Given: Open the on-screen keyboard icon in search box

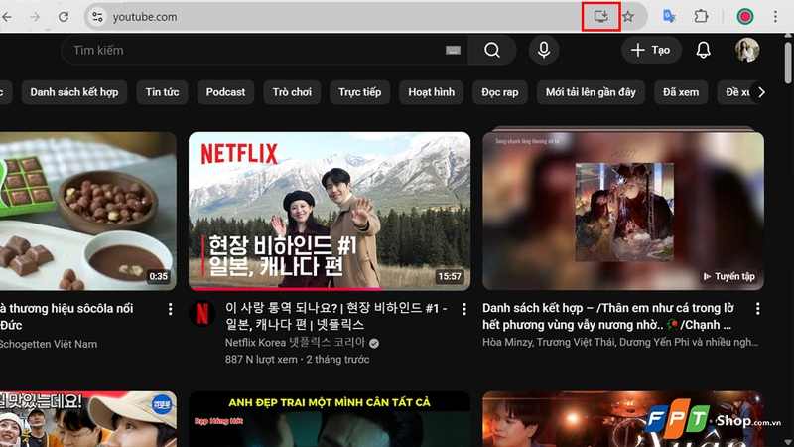Looking at the screenshot, I should (x=453, y=50).
